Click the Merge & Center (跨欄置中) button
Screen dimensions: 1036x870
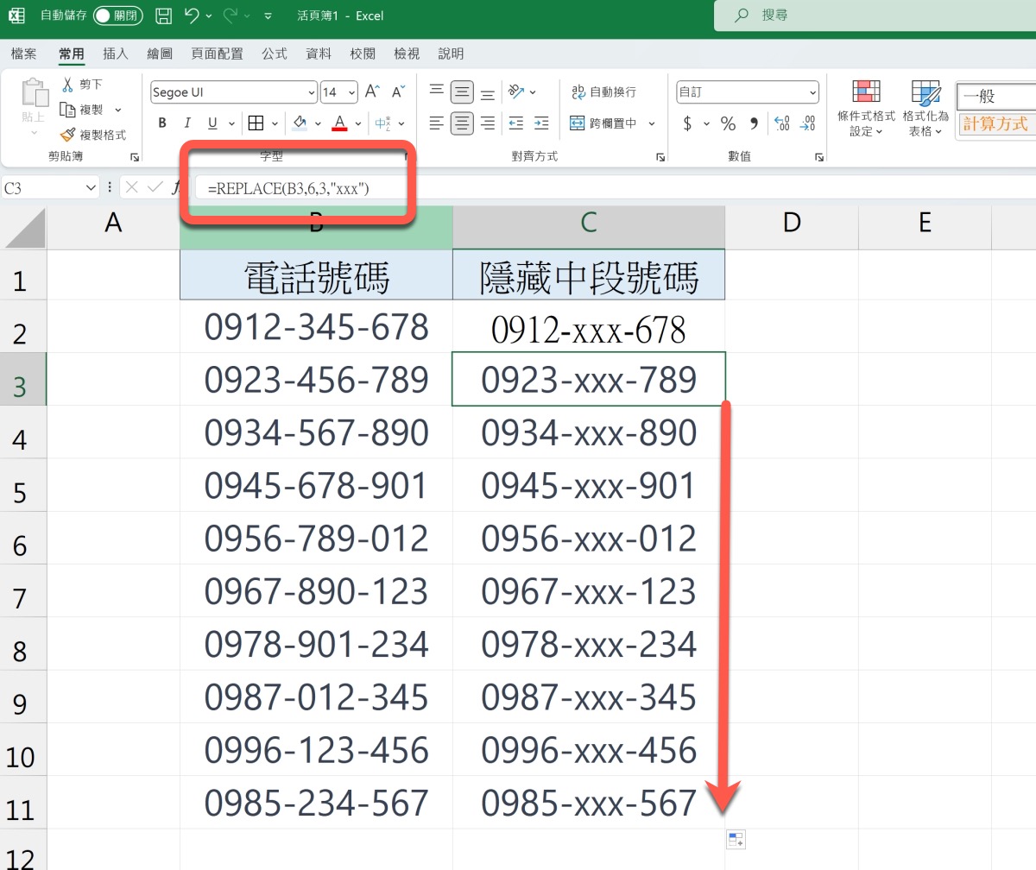click(604, 123)
